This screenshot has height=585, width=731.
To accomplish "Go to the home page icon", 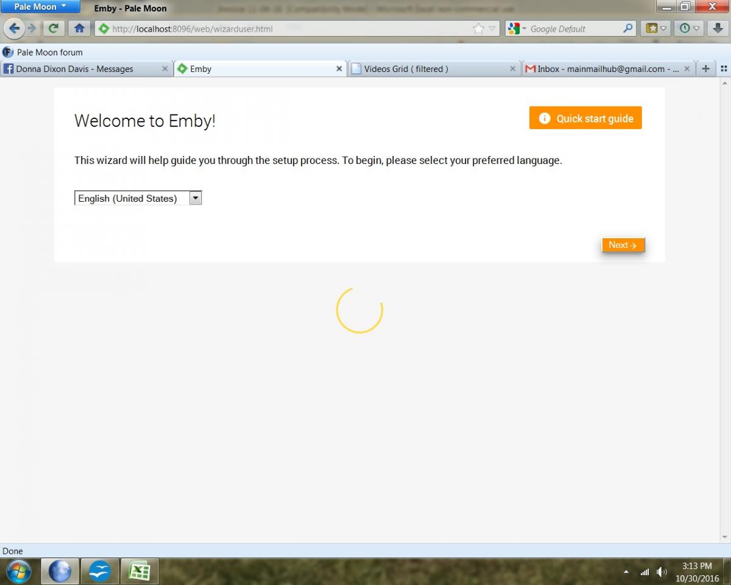I will pyautogui.click(x=79, y=28).
